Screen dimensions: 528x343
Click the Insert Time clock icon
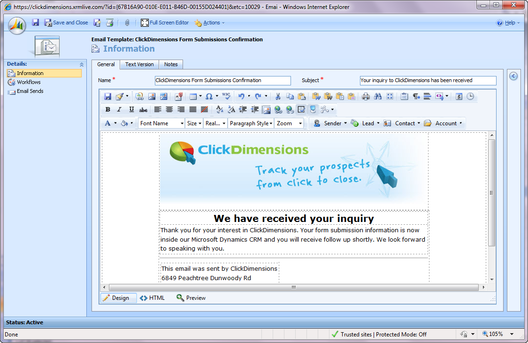point(470,97)
